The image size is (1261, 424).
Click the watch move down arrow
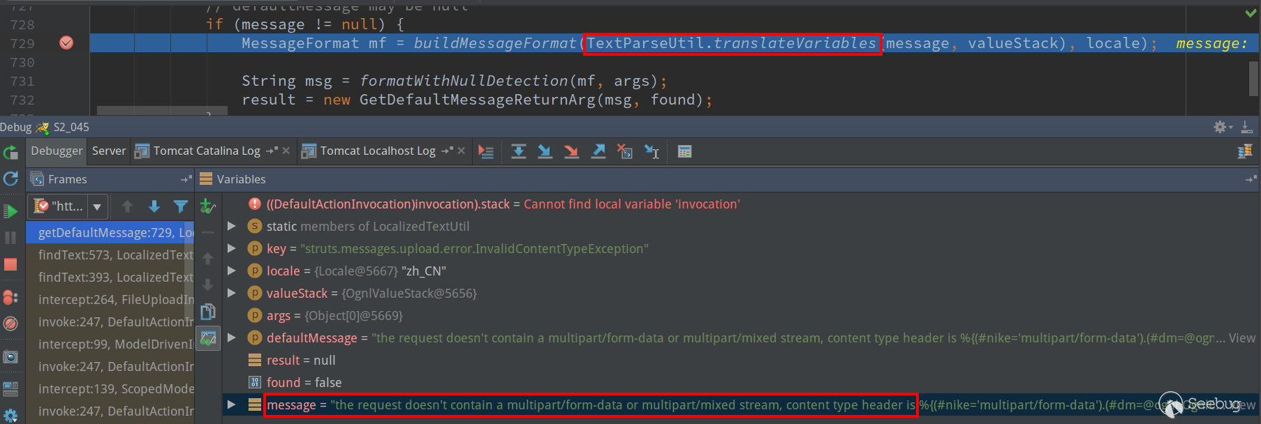(208, 285)
